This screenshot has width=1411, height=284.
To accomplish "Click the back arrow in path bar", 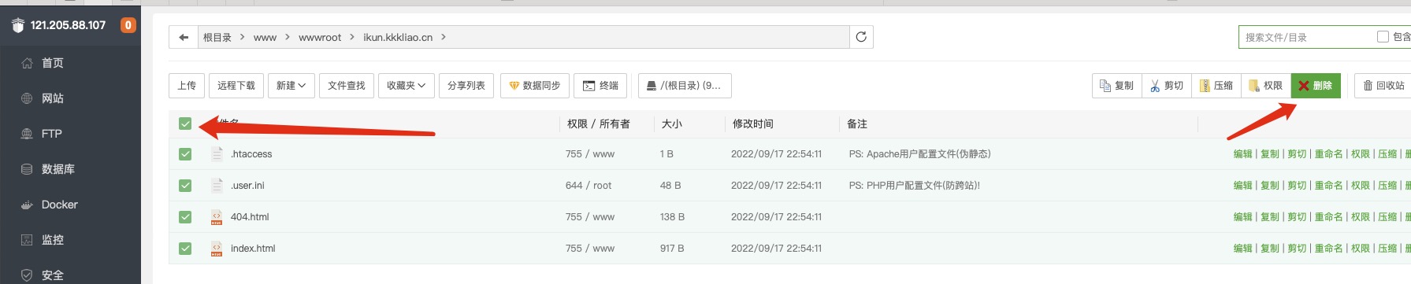I will pyautogui.click(x=184, y=37).
